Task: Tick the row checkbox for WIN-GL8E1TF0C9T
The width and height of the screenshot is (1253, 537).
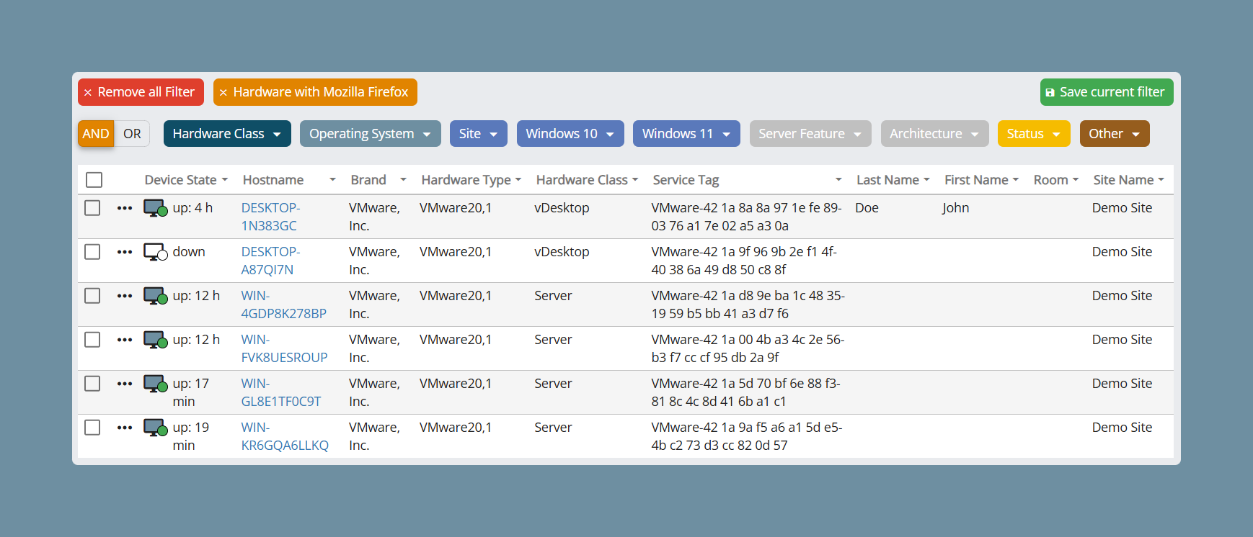Action: (x=92, y=384)
